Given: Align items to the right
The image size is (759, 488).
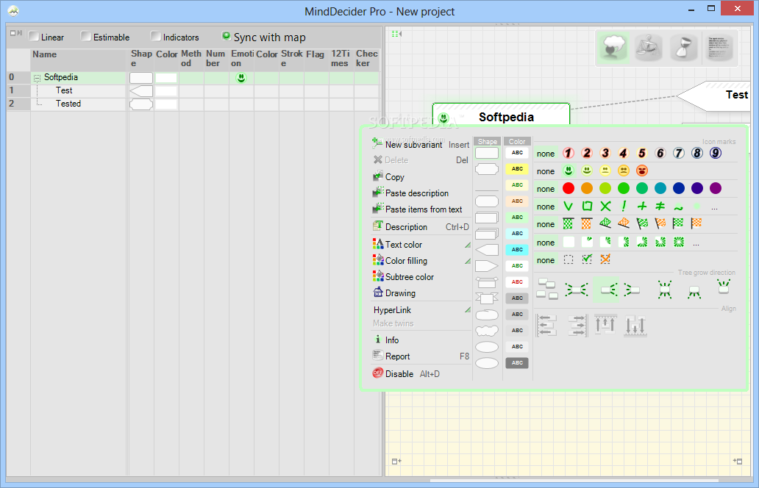Looking at the screenshot, I should point(577,325).
